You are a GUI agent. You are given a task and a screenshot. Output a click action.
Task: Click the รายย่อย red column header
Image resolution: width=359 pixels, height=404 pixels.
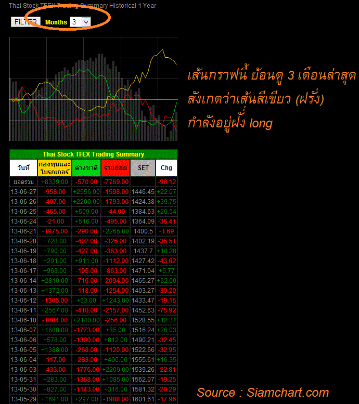click(x=116, y=168)
